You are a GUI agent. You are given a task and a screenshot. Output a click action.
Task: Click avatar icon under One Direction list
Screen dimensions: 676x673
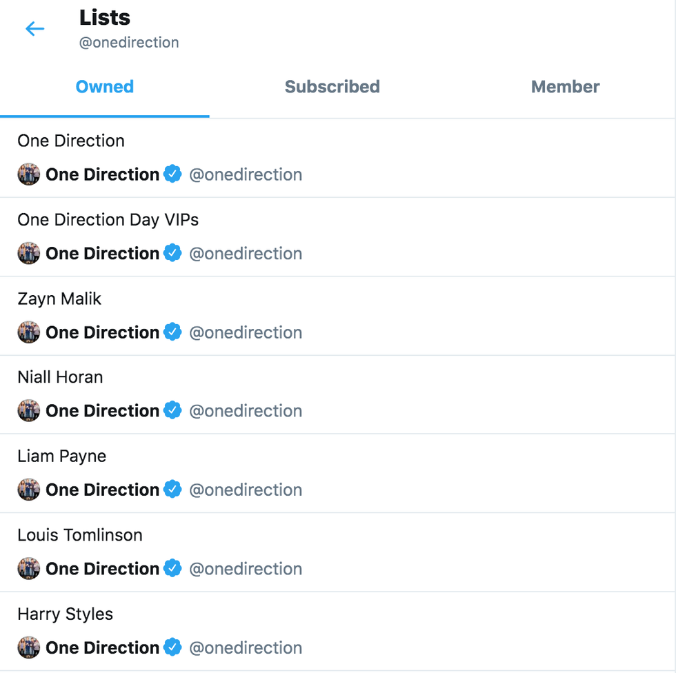29,174
